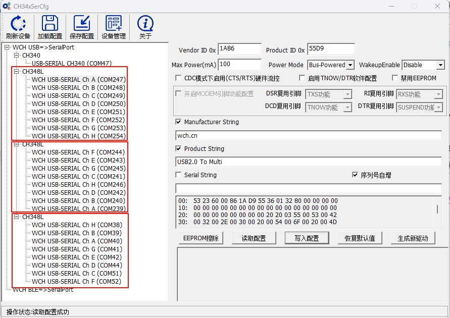The width and height of the screenshot is (450, 318).
Task: Select WCH USB-SERIAL Ch A (COM247)
Action: [79, 80]
